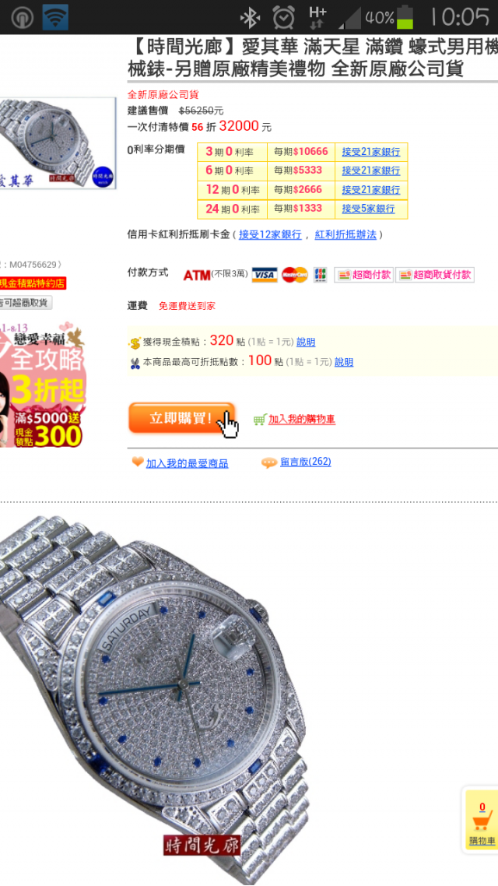This screenshot has width=498, height=886.
Task: Tap the small watch product thumbnail
Action: pos(58,143)
